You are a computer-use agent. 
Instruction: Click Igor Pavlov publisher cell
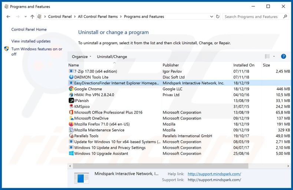point(172,71)
